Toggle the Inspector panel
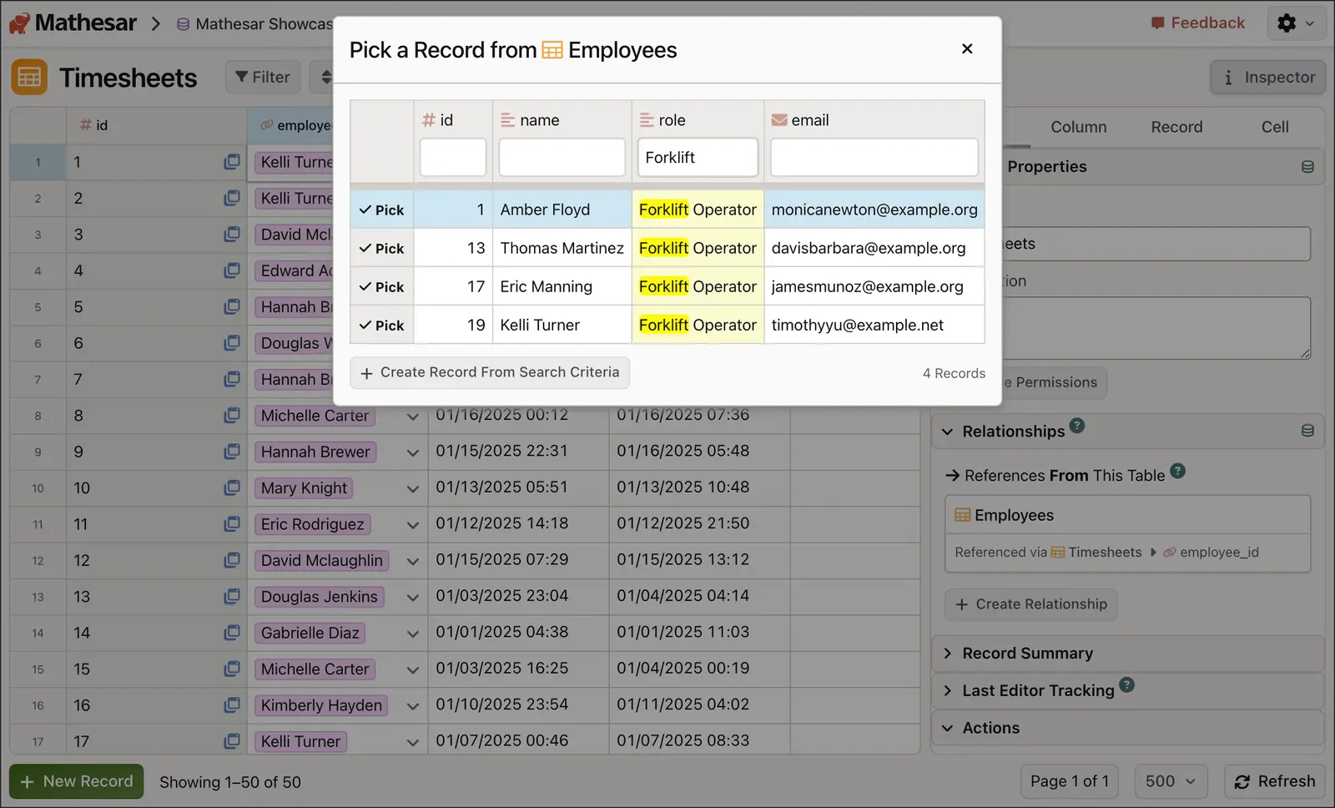 (1268, 78)
